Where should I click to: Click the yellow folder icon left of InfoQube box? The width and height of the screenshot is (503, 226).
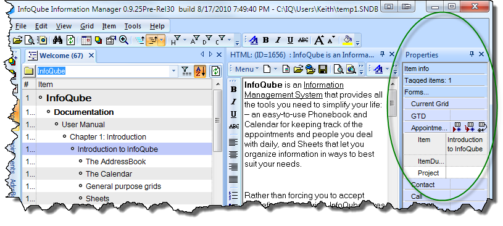click(x=29, y=71)
